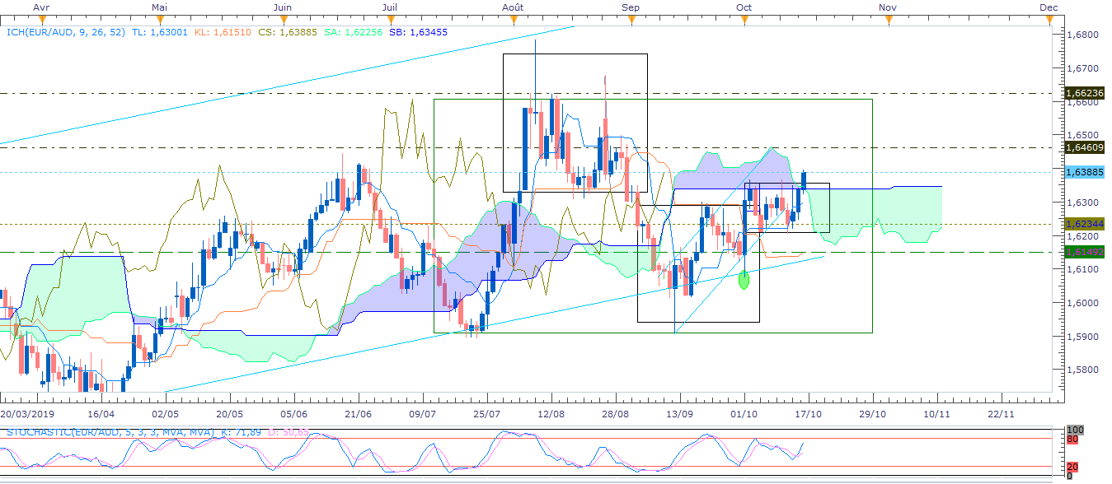Screen dimensions: 1112x484
Task: Click the 1,6500 price axis label
Action: pyautogui.click(x=1082, y=134)
